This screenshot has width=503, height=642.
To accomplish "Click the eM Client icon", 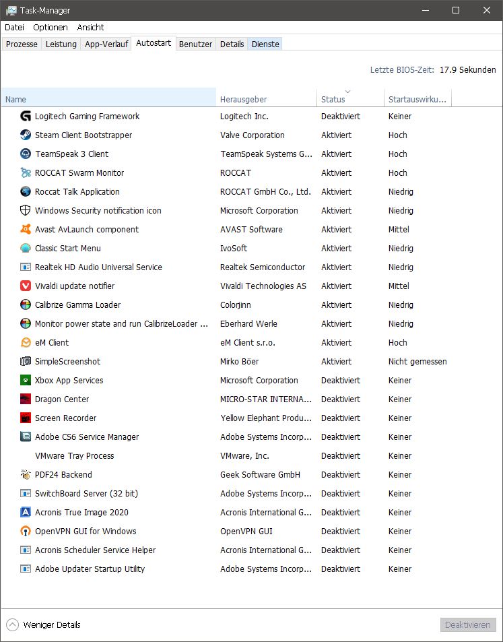I will [26, 342].
